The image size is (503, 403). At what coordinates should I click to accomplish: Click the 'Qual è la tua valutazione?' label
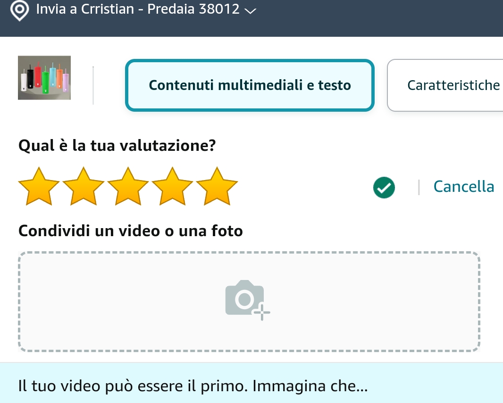117,146
